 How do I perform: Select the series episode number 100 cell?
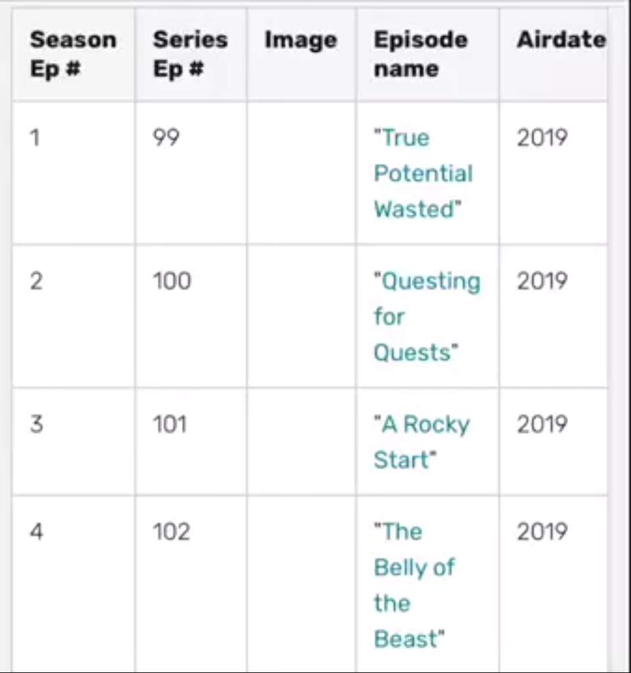[x=191, y=316]
